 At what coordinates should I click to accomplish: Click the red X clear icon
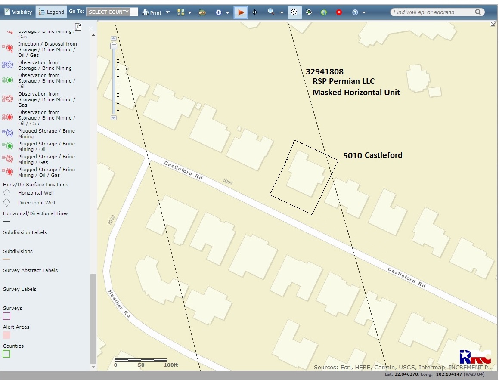pyautogui.click(x=339, y=12)
